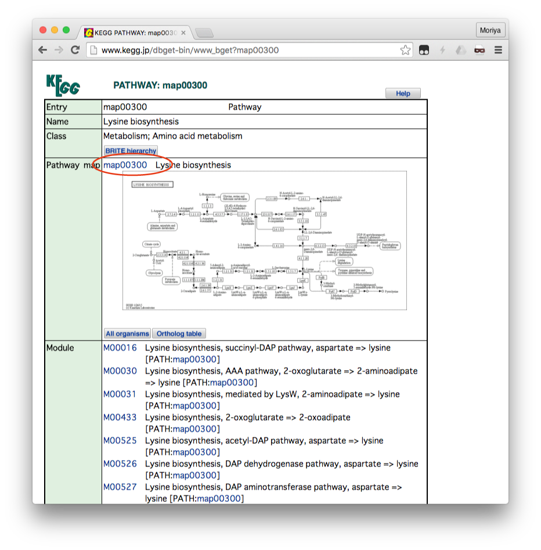Click the lightning bolt extension icon
Viewport: 541px width, 550px height.
[442, 50]
